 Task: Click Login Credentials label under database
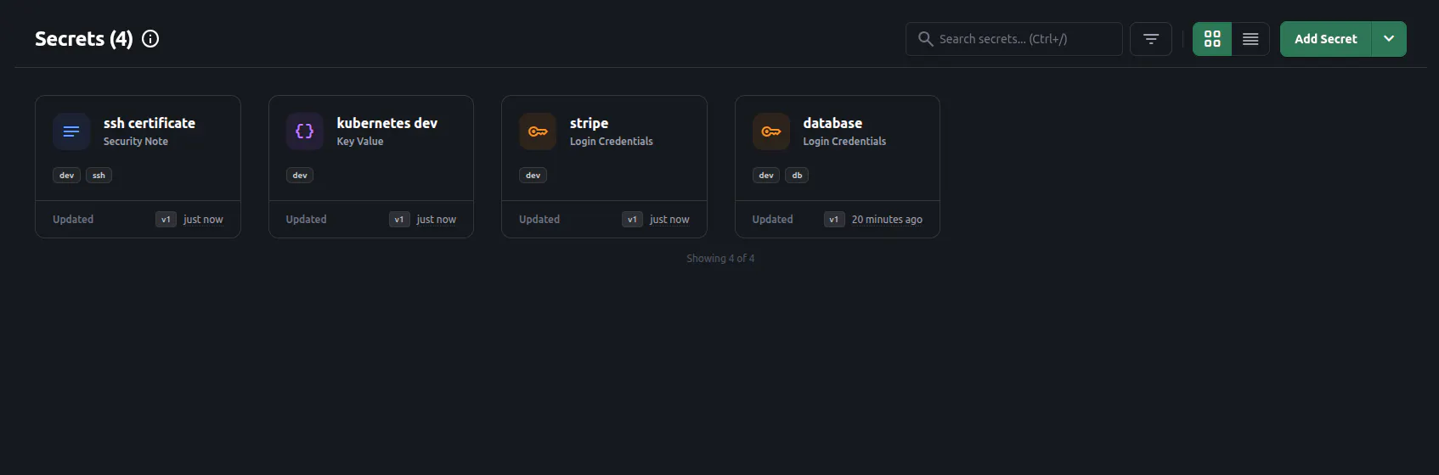(844, 142)
